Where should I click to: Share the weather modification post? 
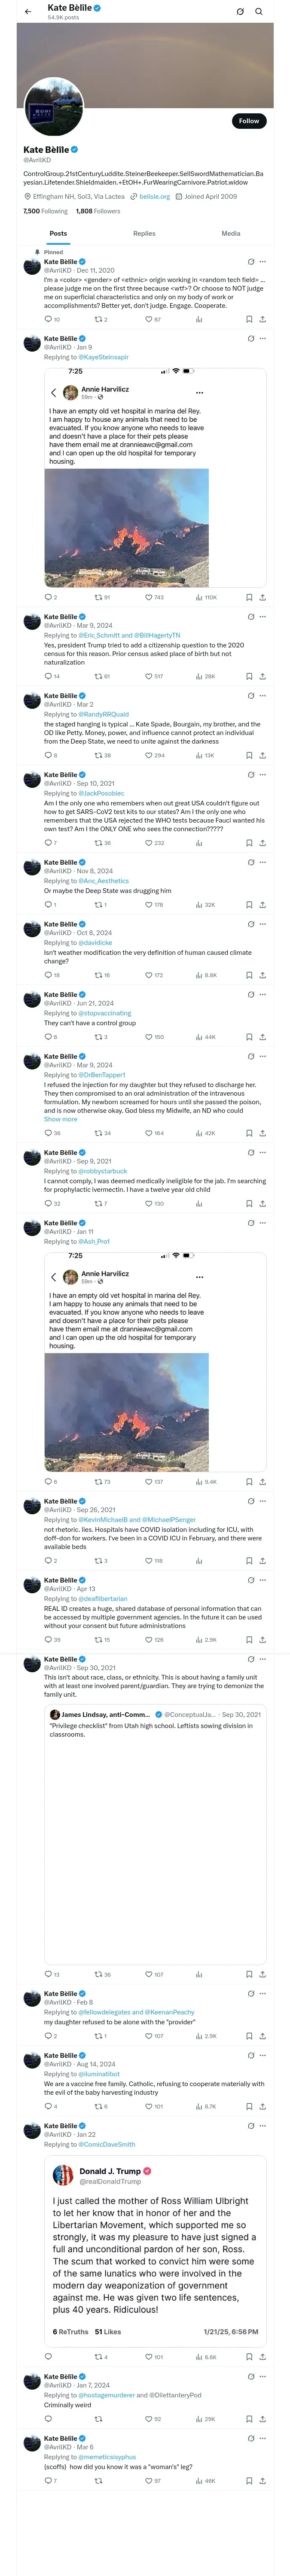tap(262, 975)
